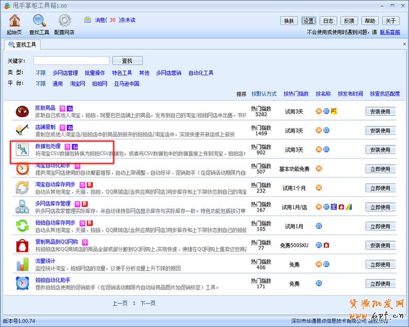This screenshot has width=409, height=327.
Task: Open the 30 unread messages link
Action: [115, 20]
